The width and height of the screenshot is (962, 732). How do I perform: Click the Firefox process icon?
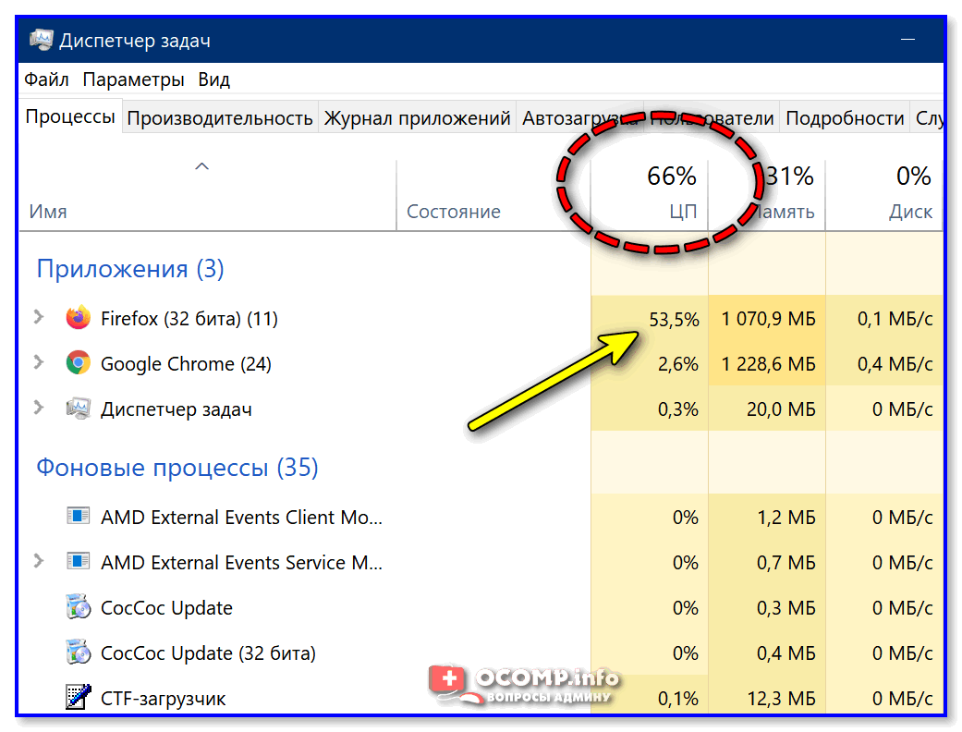[x=79, y=319]
